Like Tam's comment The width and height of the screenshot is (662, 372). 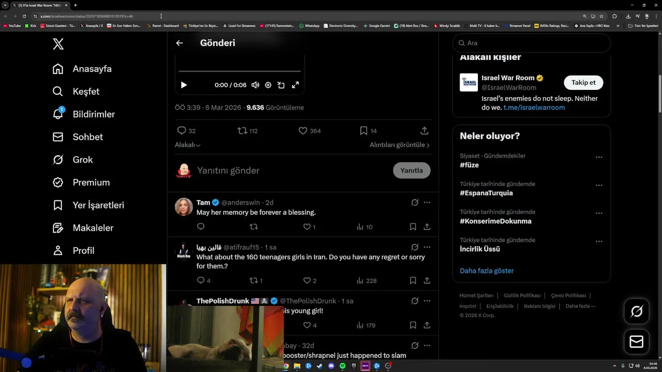coord(309,227)
